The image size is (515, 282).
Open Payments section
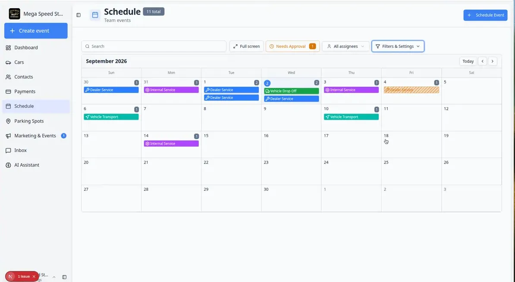[36, 91]
